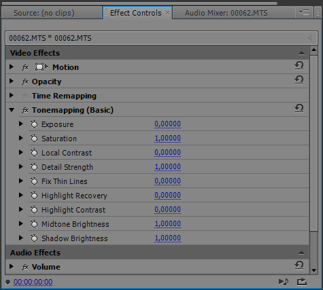This screenshot has height=290, width=323.
Task: Click the 00:00:00:00 timecode link
Action: (33, 282)
